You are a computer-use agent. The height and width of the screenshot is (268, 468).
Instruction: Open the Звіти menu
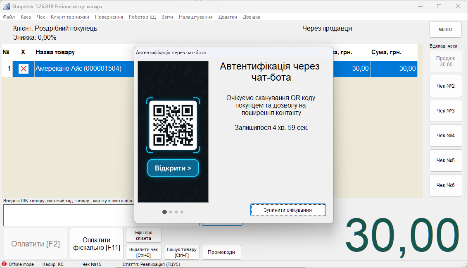tap(167, 17)
